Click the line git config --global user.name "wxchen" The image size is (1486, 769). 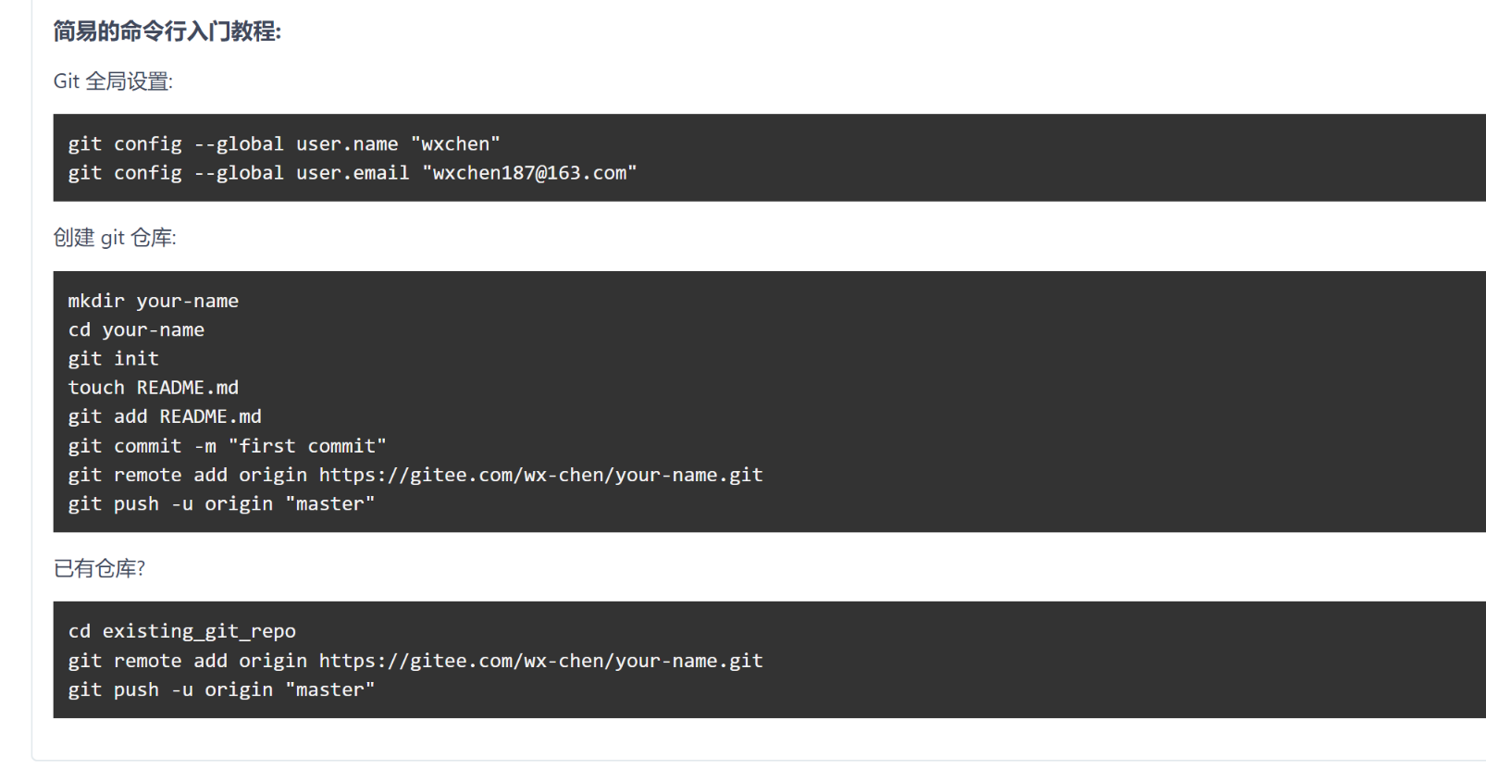[x=284, y=143]
